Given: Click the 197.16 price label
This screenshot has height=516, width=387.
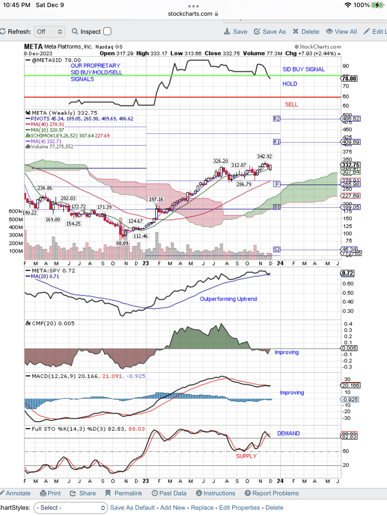Looking at the screenshot, I should 156,199.
